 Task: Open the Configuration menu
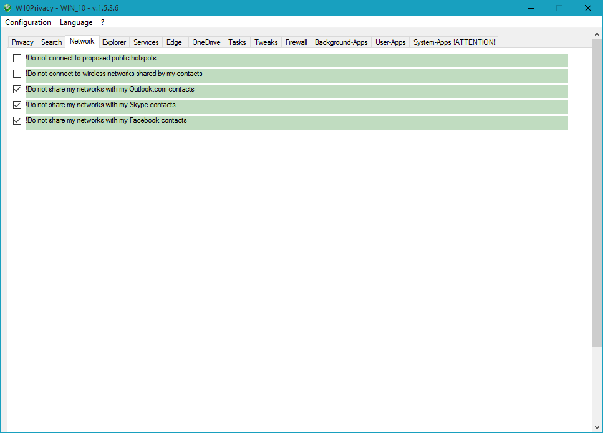coord(28,22)
